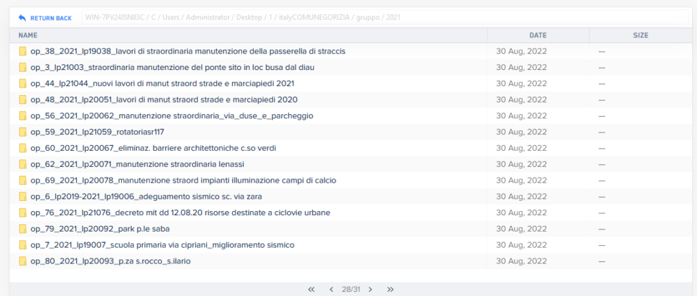Open the op_3 ponte busa dal diau folder
This screenshot has height=296, width=697.
pos(172,67)
